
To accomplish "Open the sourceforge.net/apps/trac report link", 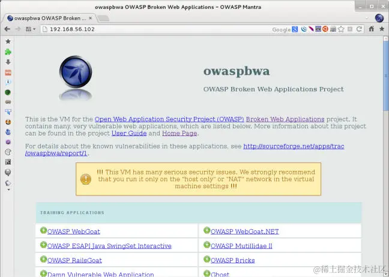I will [x=294, y=146].
